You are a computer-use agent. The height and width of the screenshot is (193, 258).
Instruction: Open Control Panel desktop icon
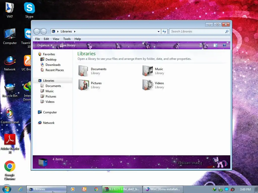pos(10,116)
